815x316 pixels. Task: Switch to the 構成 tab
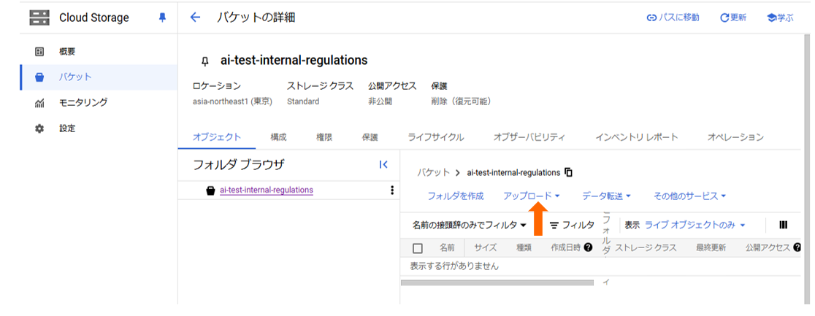point(278,137)
